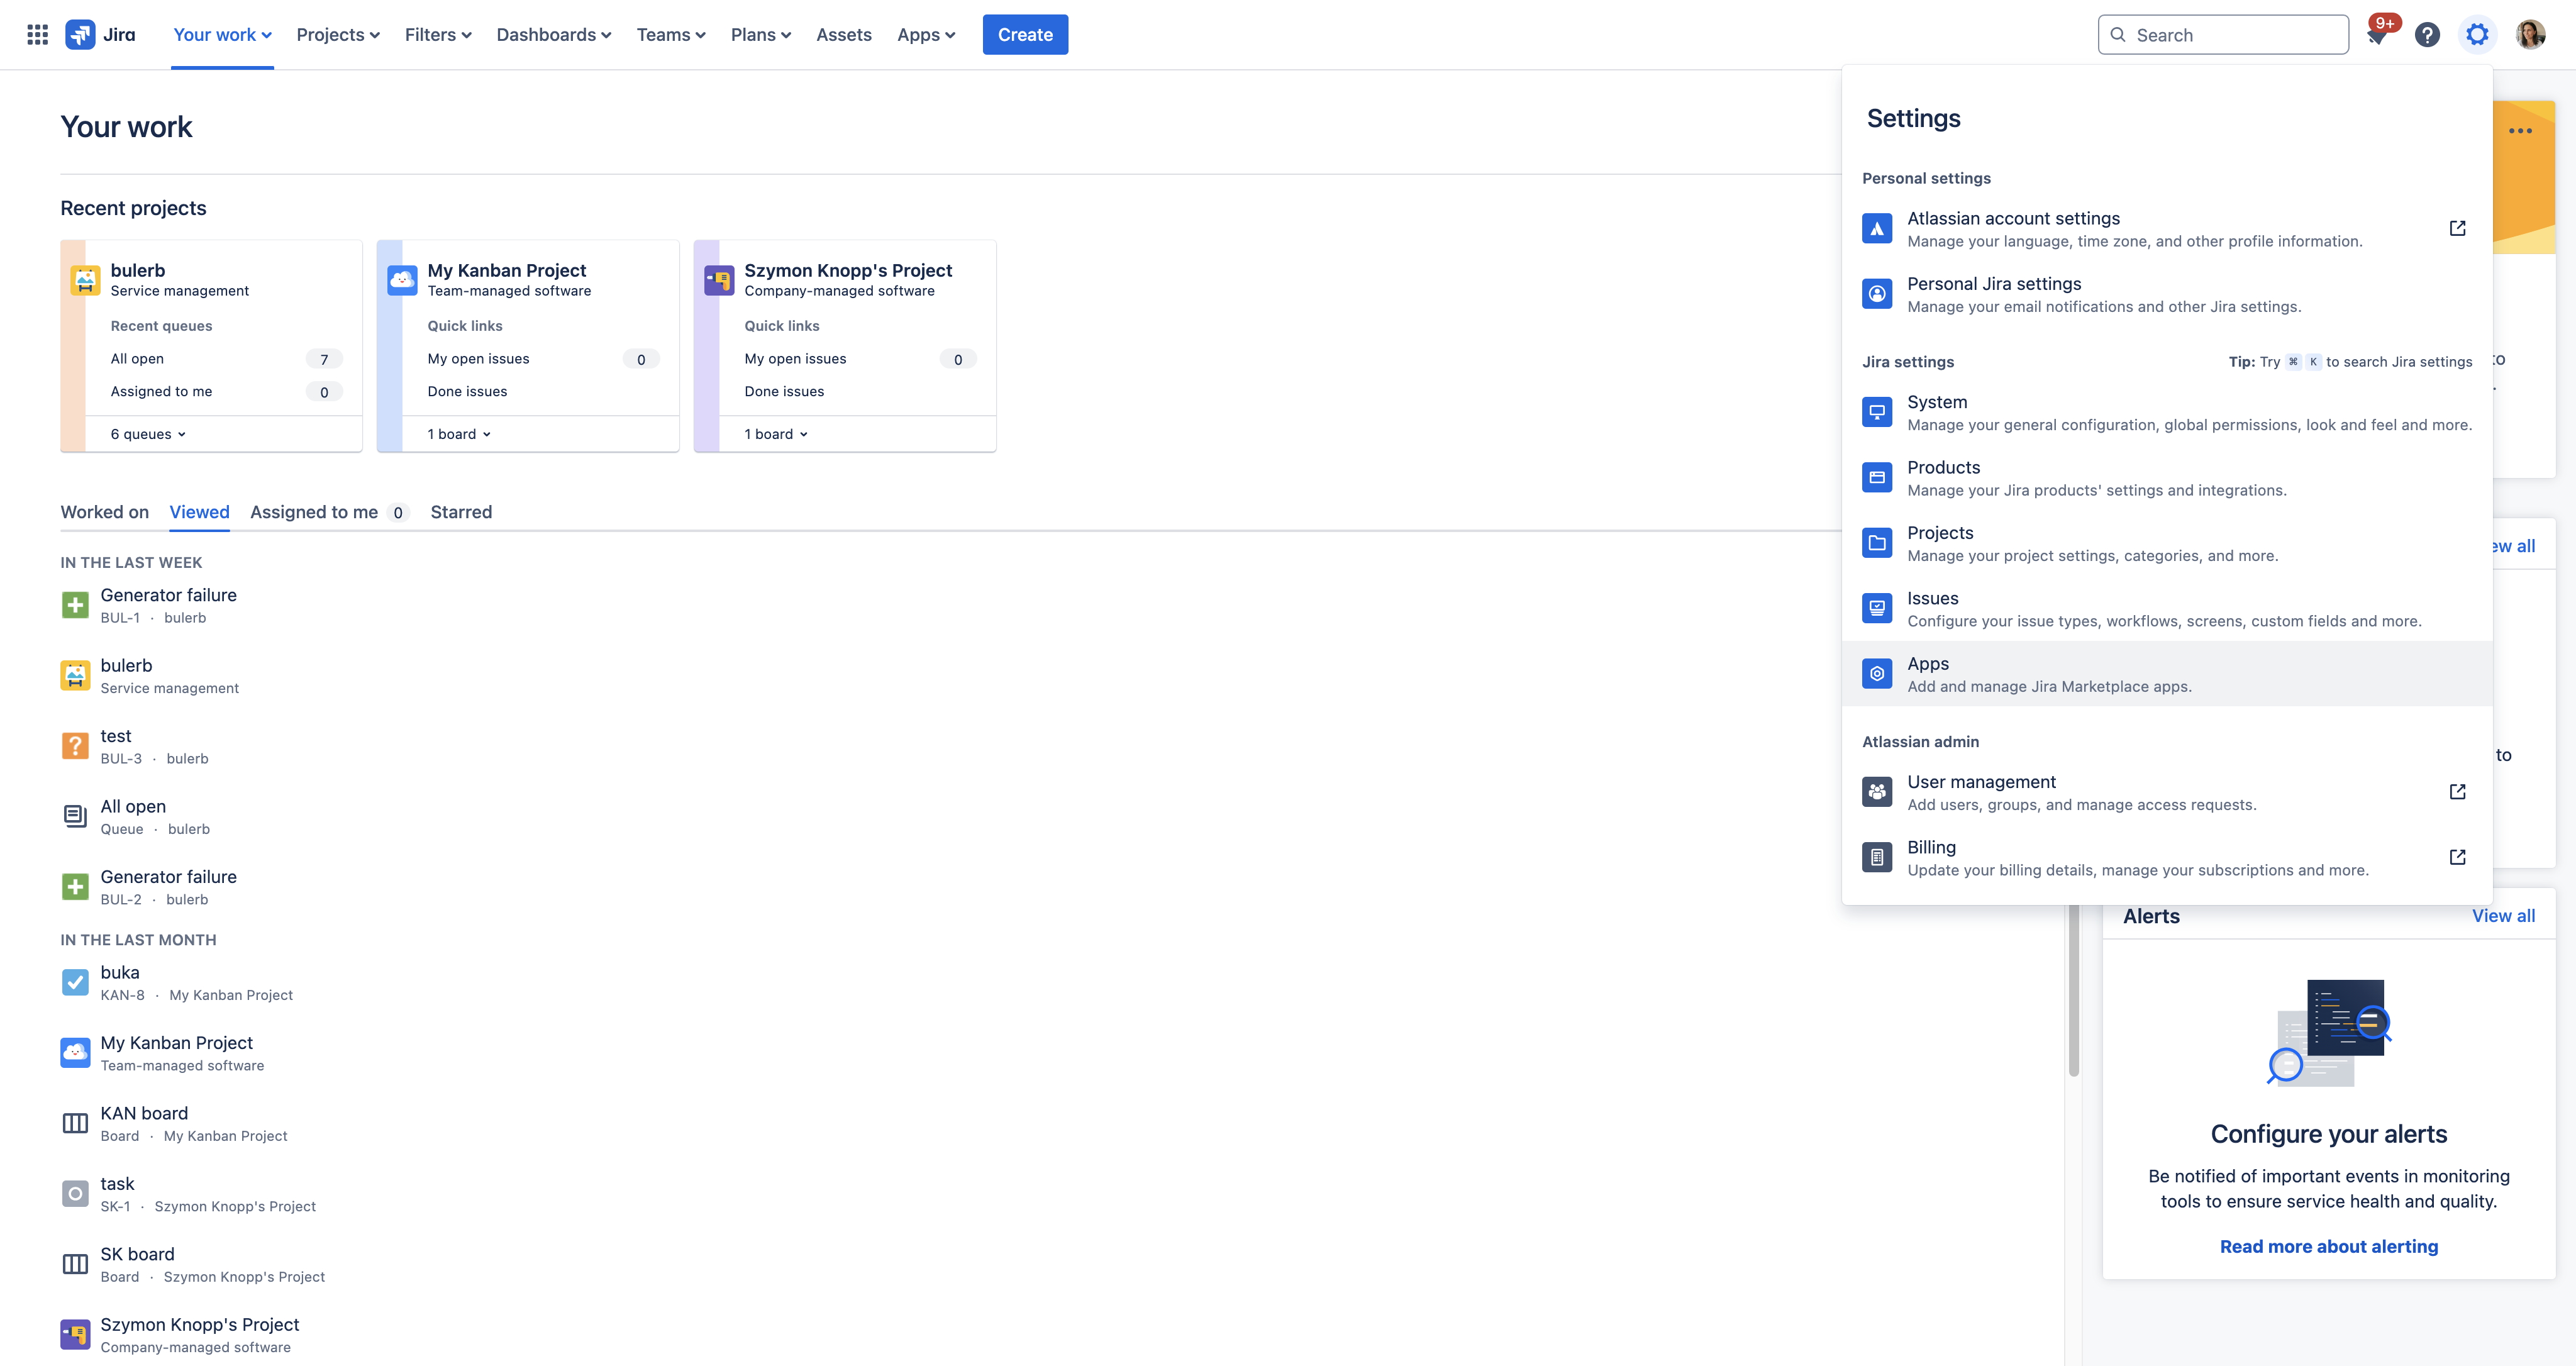The height and width of the screenshot is (1366, 2576).
Task: Click the System settings monitor icon
Action: [1877, 412]
